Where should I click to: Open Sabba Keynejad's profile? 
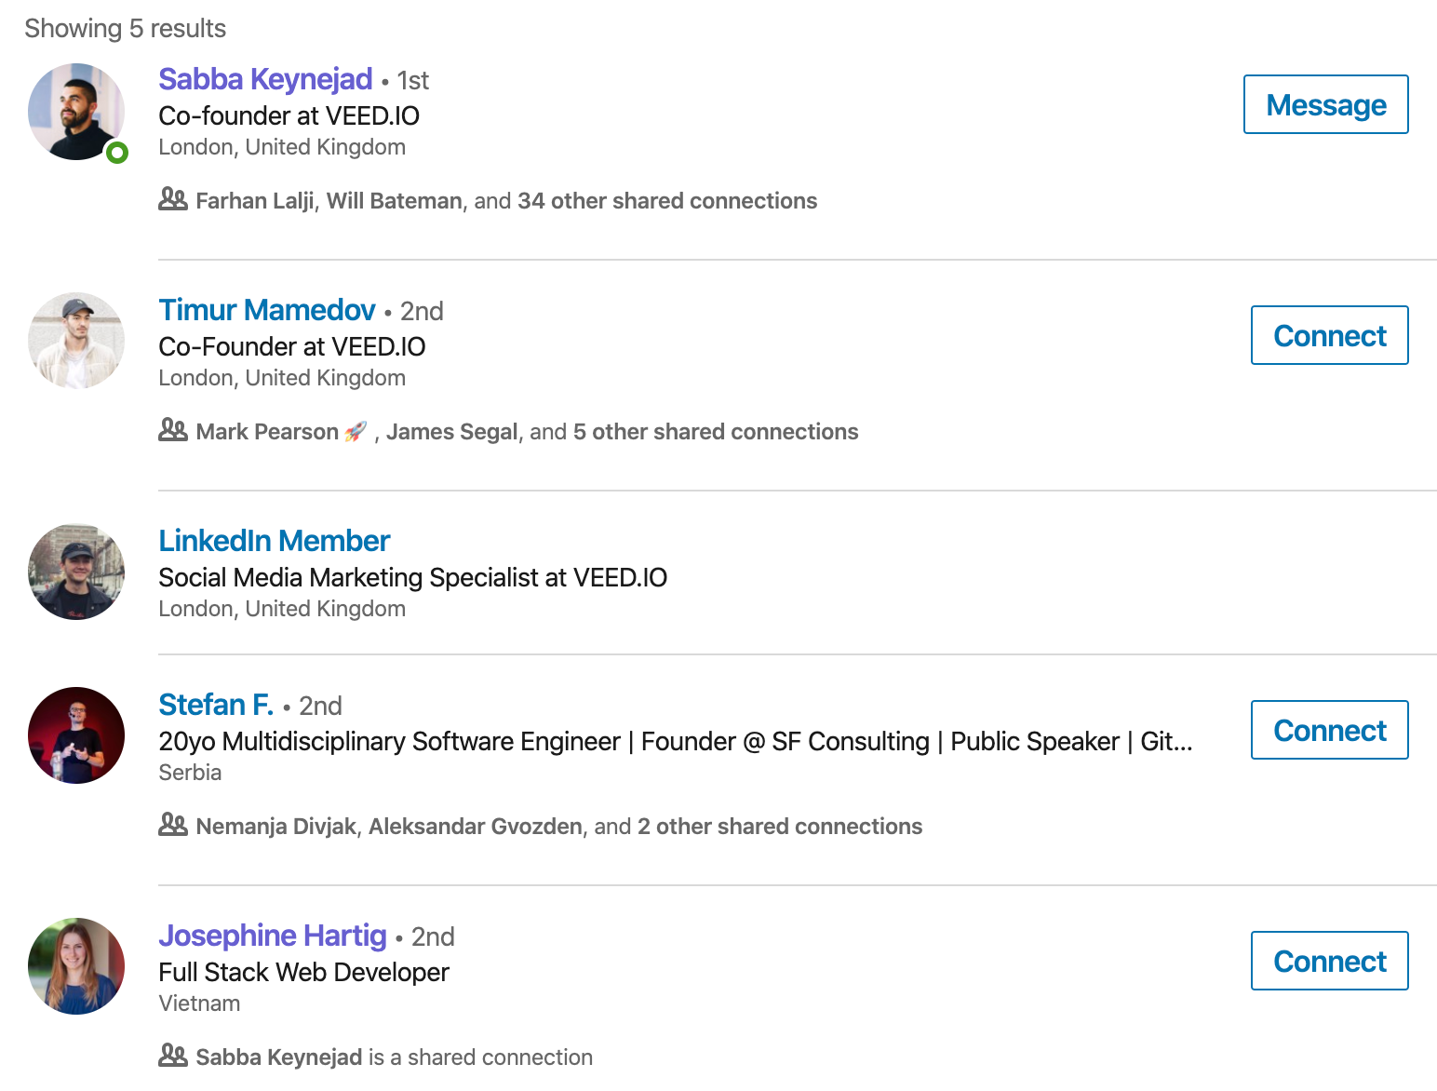point(266,79)
